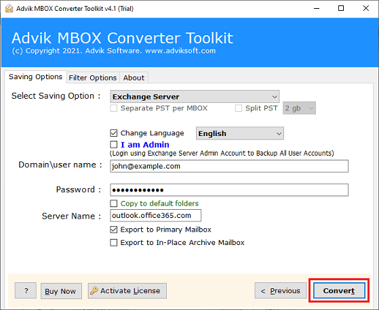This screenshot has width=379, height=310.
Task: Open the Filter Options tab
Action: tap(93, 78)
